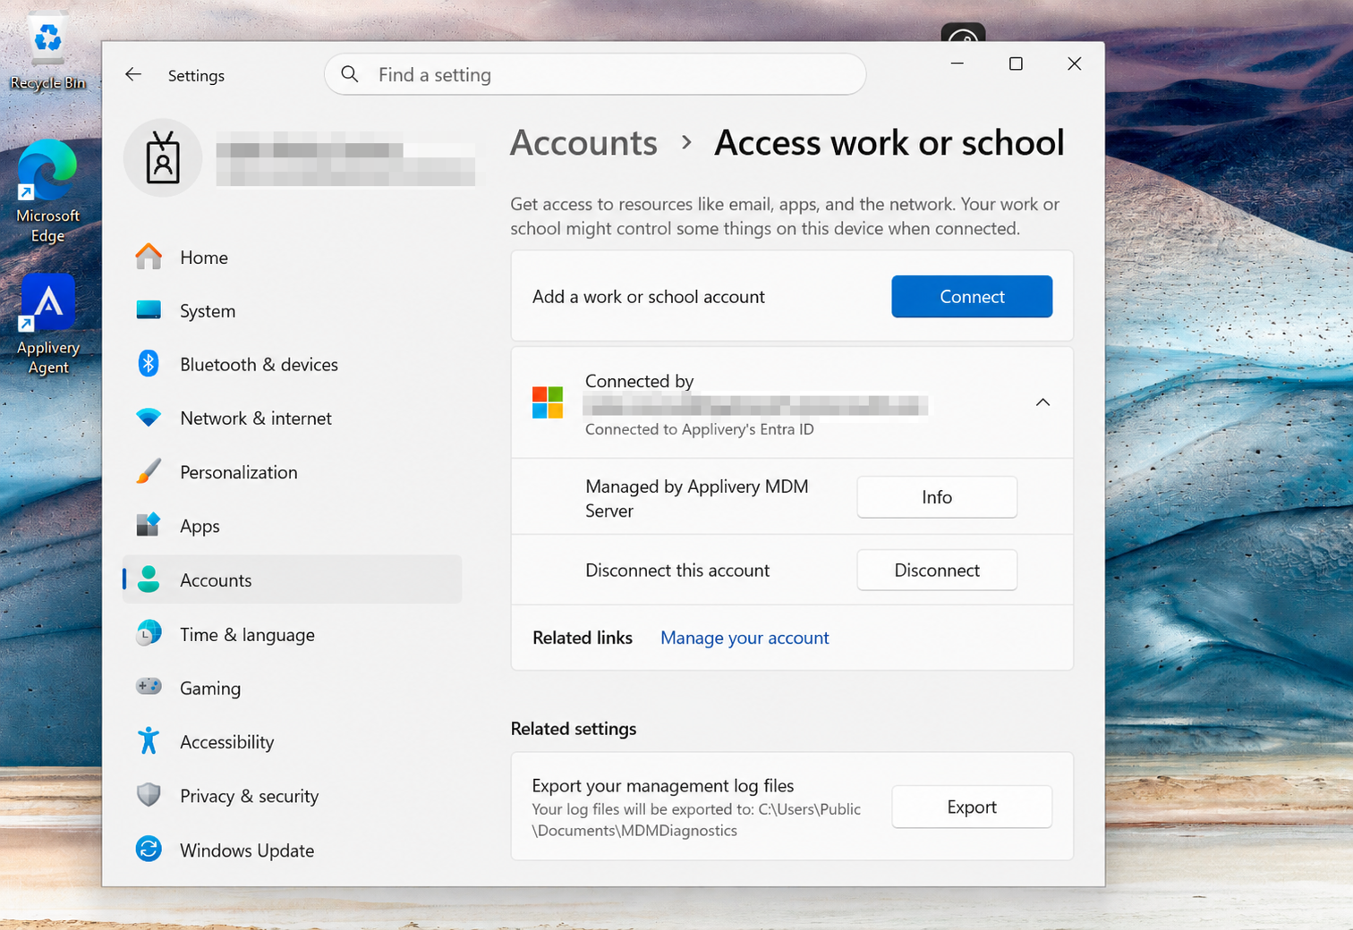
Task: Select the Accounts category label
Action: [x=216, y=580]
